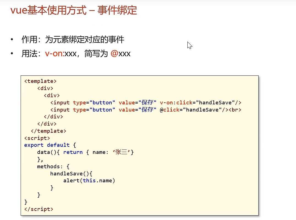The image size is (296, 220).
Task: Click the bullet text '作用：为元素绑定对应的事件'
Action: tap(73, 39)
